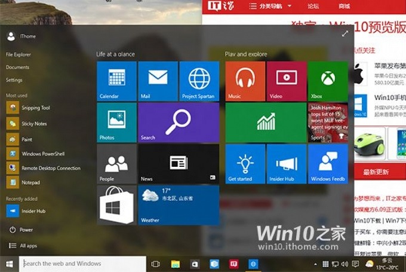Open the Calendar tile

click(116, 81)
